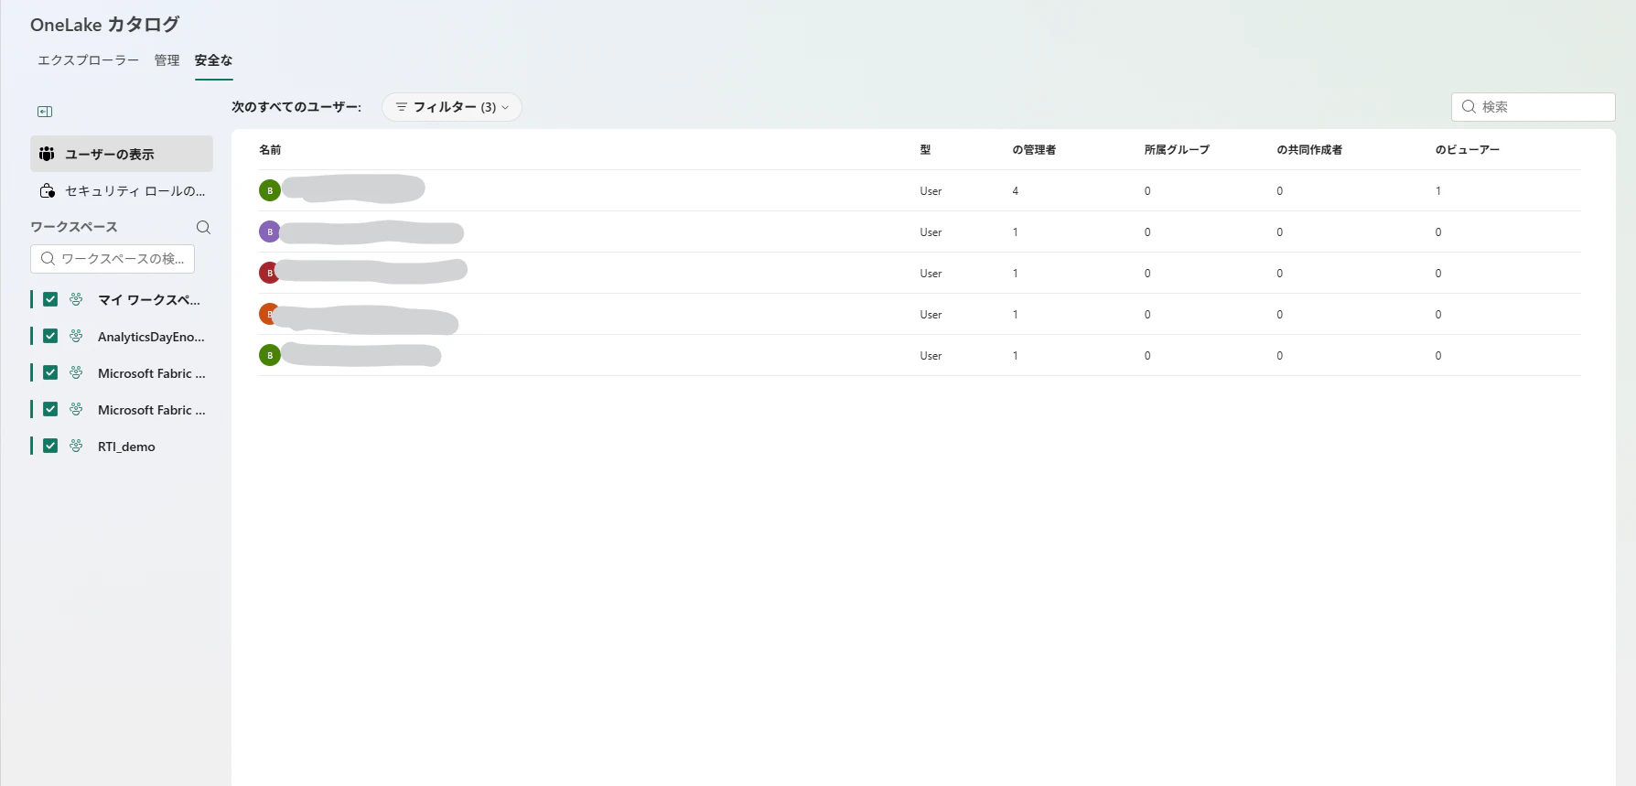The width and height of the screenshot is (1636, 786).
Task: Open the フィルター (3) dropdown
Action: coord(452,107)
